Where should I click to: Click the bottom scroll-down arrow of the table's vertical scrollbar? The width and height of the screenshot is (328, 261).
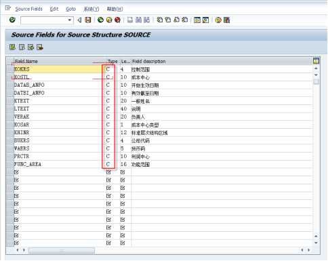coord(316,243)
